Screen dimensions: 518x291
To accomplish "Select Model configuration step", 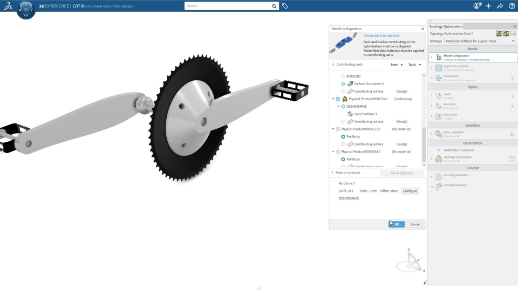I will [473, 58].
